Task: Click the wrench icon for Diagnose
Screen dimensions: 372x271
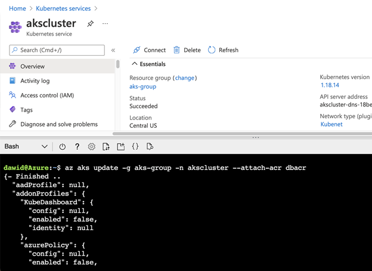Action: pos(13,124)
